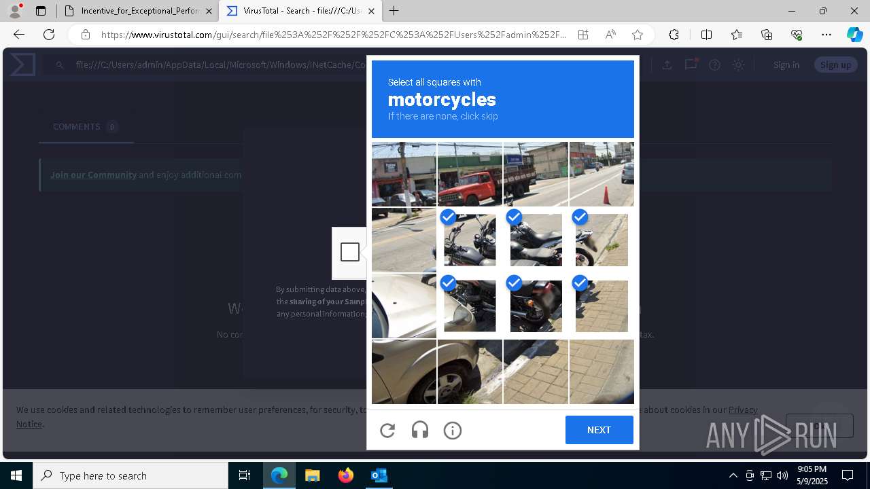Enable split screen view
Image resolution: width=870 pixels, height=489 pixels.
tap(706, 35)
